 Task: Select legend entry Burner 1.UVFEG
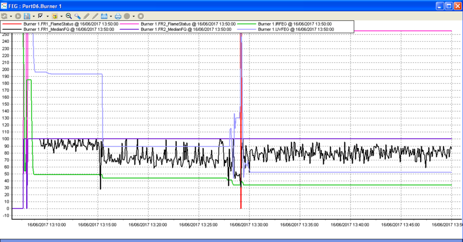pos(296,29)
